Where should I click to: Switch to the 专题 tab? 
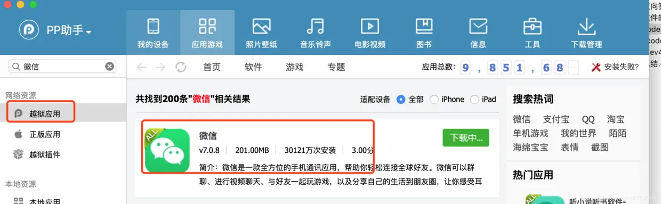point(336,67)
